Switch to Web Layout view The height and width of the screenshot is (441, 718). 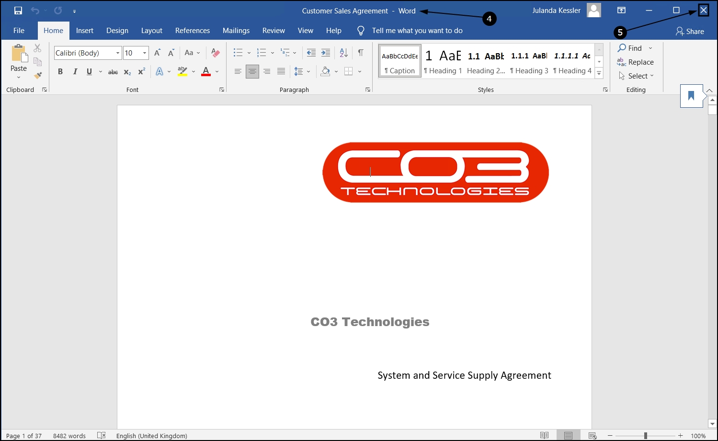point(593,435)
